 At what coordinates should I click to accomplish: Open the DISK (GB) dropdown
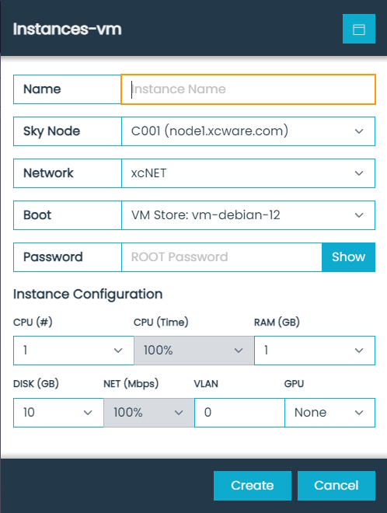tap(58, 413)
